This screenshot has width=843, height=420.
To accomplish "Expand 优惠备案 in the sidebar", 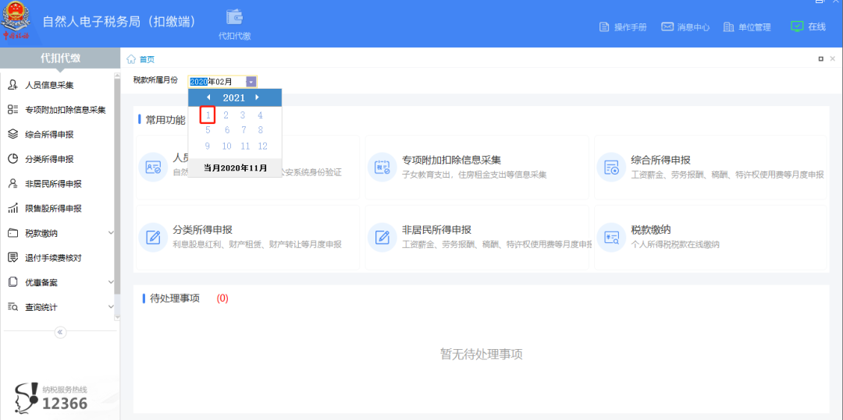I will (110, 282).
